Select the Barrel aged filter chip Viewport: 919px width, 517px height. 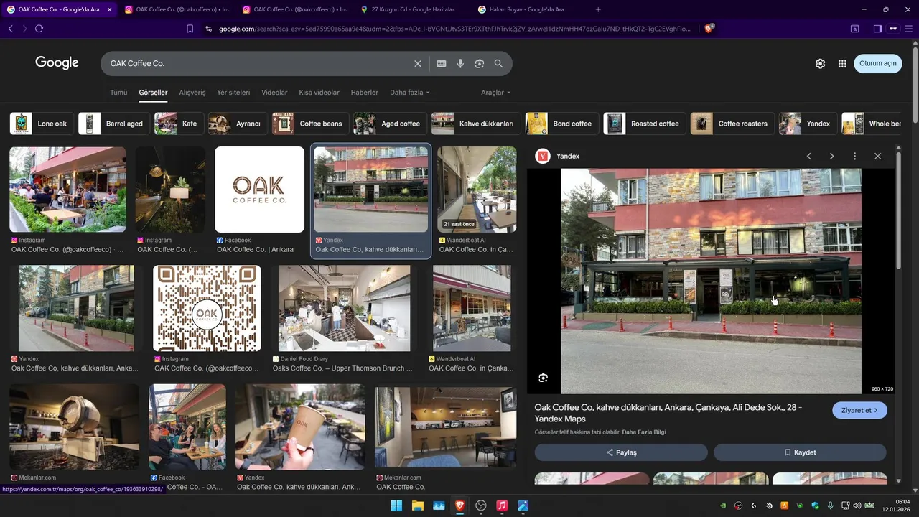pyautogui.click(x=113, y=124)
